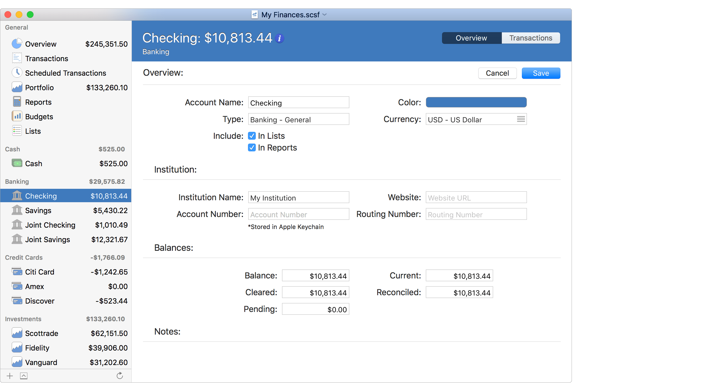Click the Citi Card credit card icon
Viewport: 726px width, 391px height.
(17, 271)
